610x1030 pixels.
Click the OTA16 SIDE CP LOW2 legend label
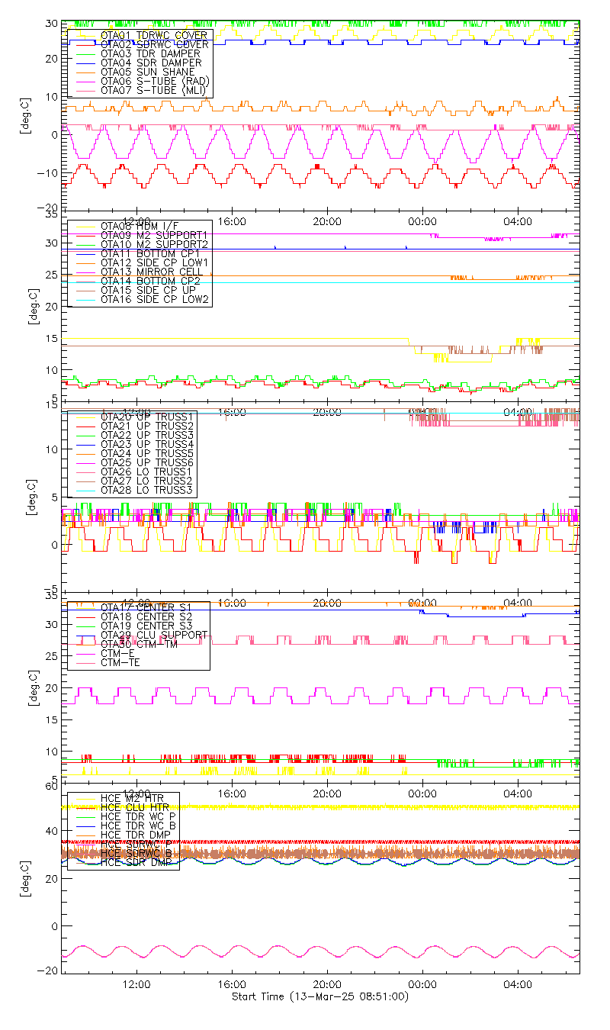pos(154,299)
